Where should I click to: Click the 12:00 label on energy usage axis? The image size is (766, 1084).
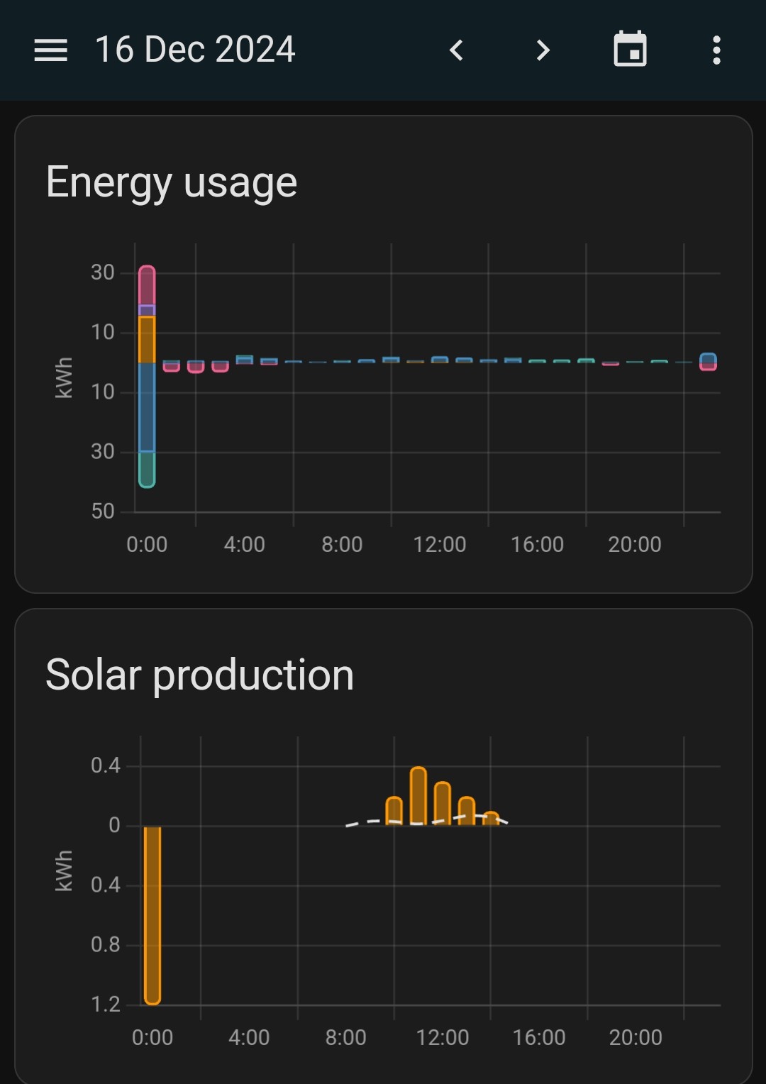(440, 544)
